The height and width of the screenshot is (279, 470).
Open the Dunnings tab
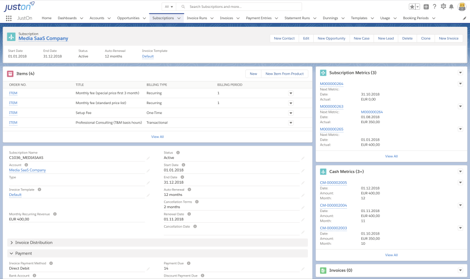(x=330, y=18)
